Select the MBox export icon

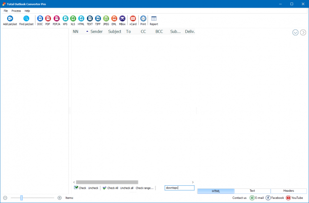pos(122,19)
